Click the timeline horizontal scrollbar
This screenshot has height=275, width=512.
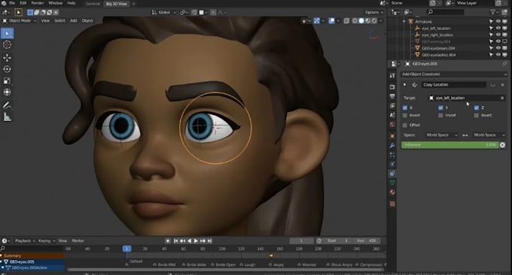click(x=225, y=270)
